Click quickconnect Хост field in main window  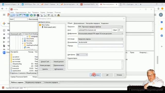pyautogui.click(x=21, y=19)
